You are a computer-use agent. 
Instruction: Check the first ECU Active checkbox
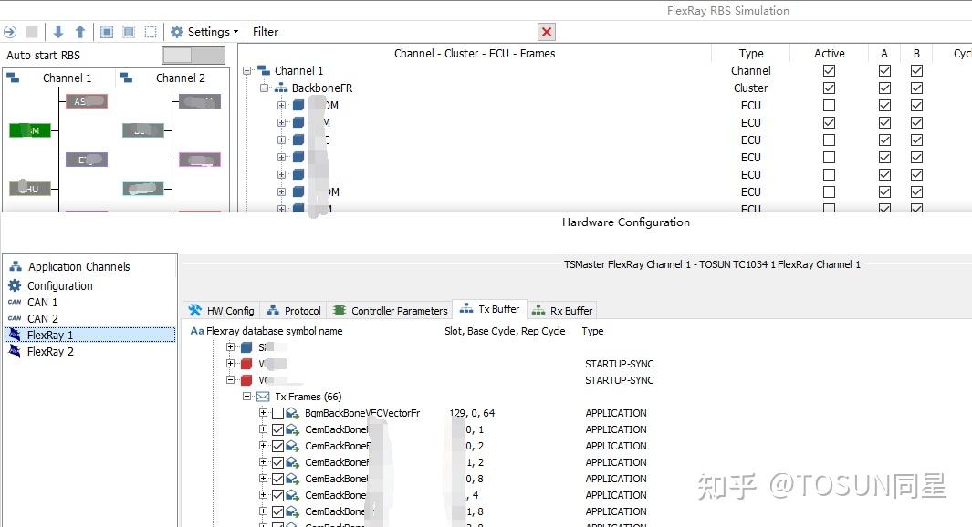point(829,105)
